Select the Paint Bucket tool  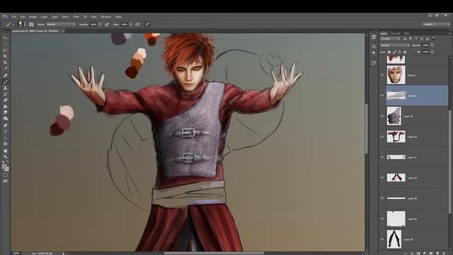(5, 106)
